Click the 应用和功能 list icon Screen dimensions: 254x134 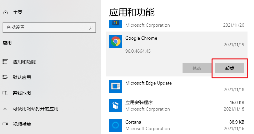[x=5, y=61]
